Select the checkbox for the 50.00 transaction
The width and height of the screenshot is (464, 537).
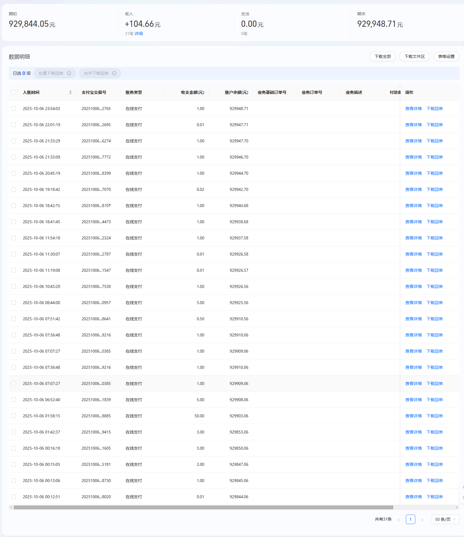point(14,416)
